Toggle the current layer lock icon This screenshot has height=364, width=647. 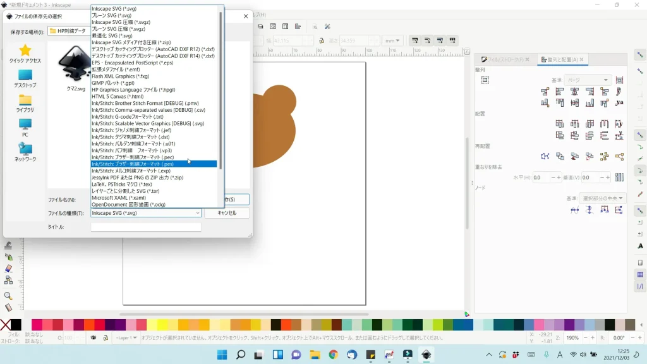105,338
